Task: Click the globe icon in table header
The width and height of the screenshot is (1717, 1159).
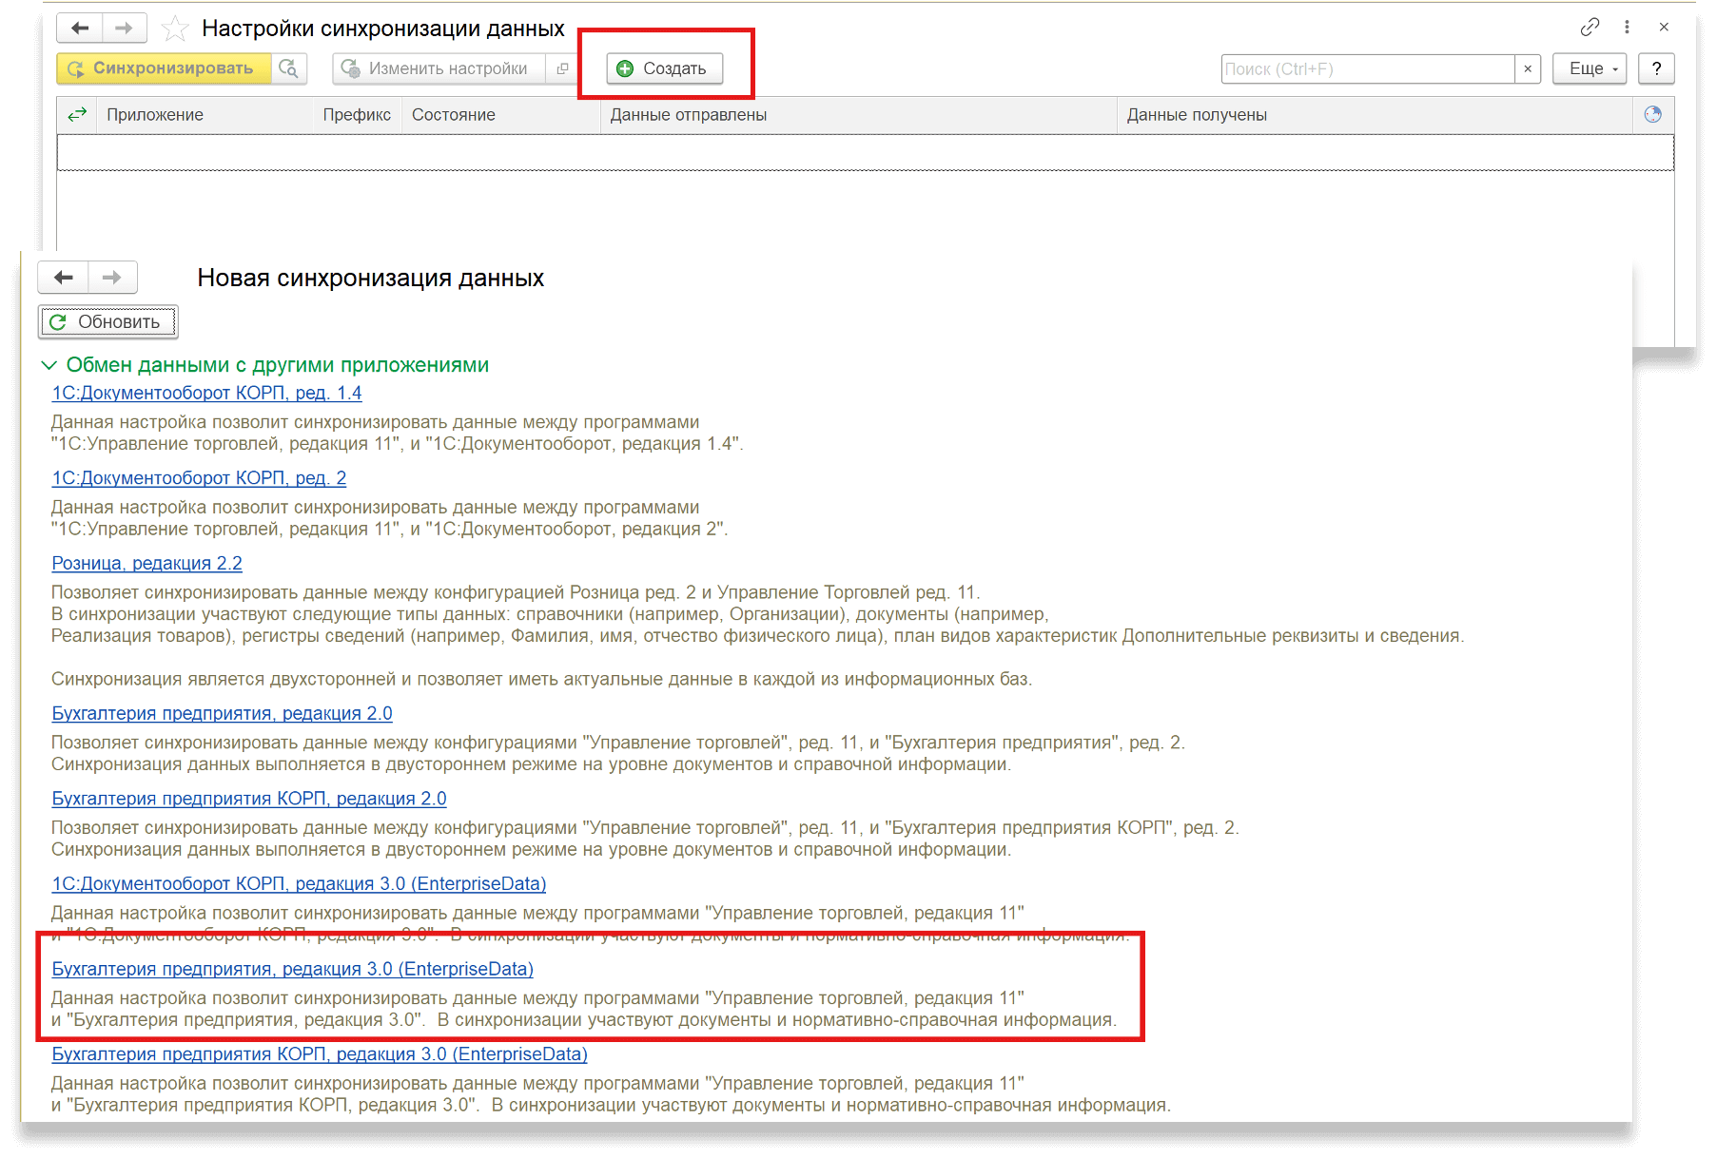Action: point(1653,114)
